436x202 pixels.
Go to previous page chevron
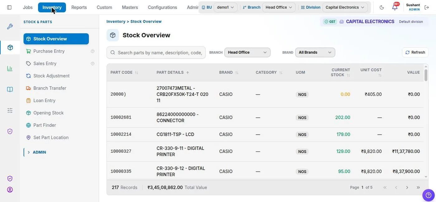pyautogui.click(x=396, y=187)
